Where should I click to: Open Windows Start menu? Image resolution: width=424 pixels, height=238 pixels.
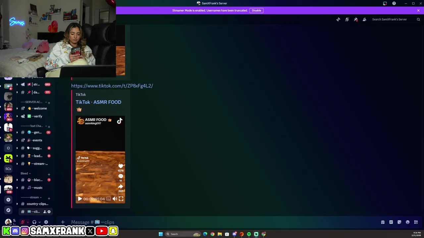tap(161, 234)
